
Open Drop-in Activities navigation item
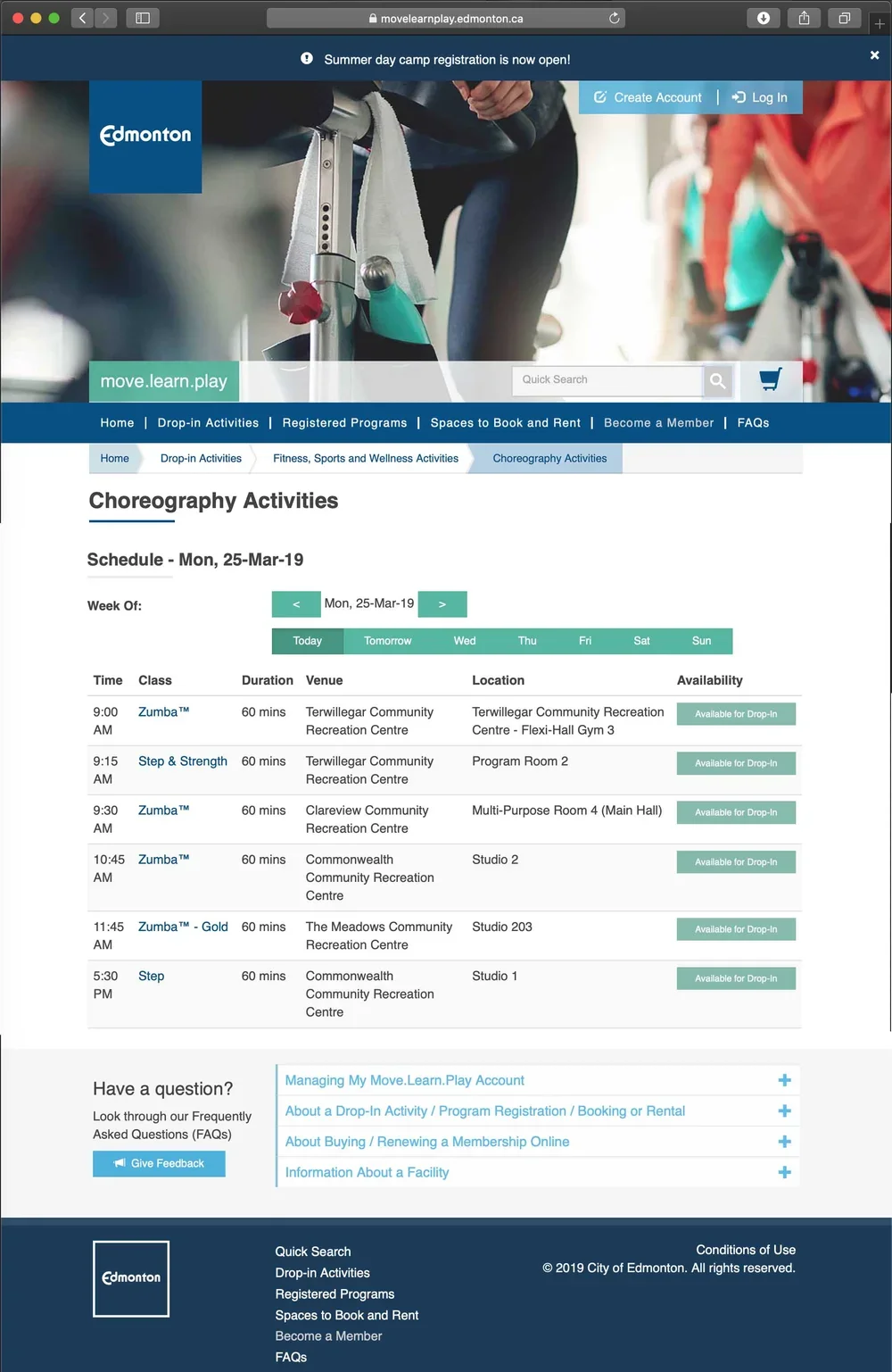click(x=208, y=423)
